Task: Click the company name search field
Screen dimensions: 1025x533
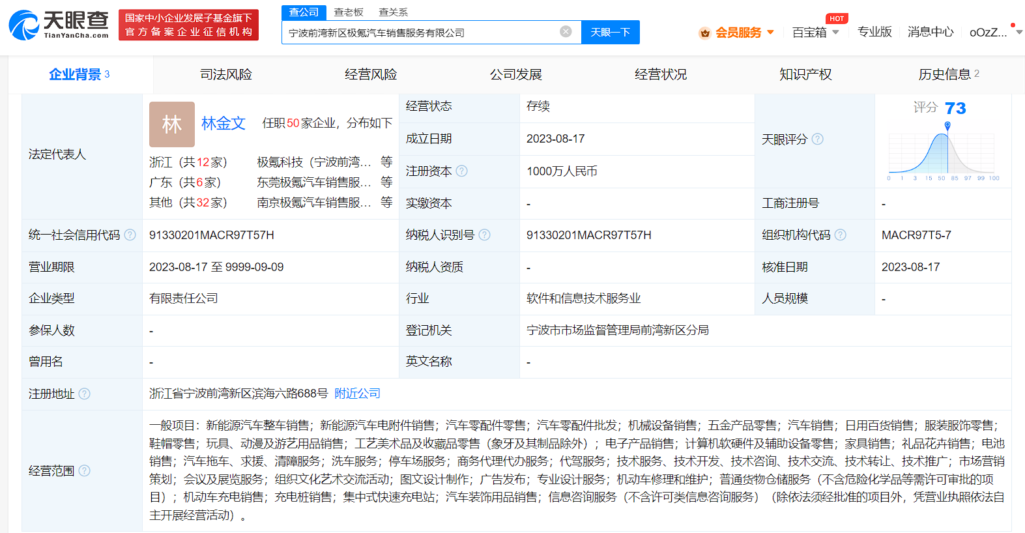Action: click(x=420, y=32)
